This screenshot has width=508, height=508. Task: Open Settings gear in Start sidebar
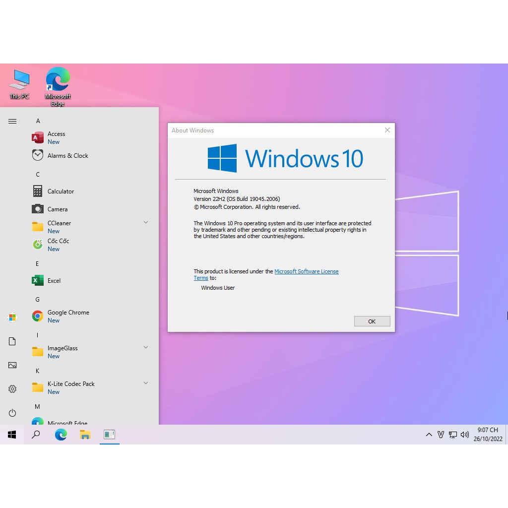(12, 389)
